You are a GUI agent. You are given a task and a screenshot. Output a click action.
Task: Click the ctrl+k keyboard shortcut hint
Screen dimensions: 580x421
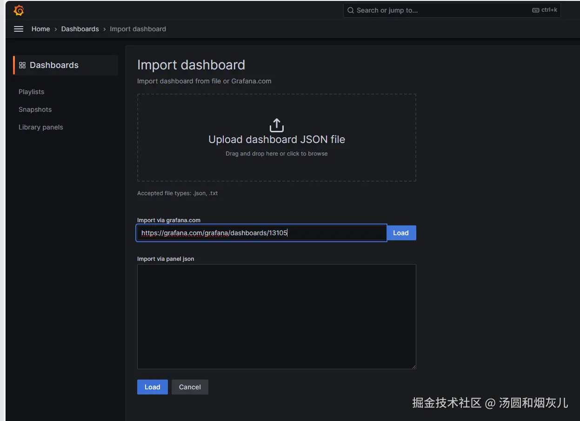[x=545, y=10]
